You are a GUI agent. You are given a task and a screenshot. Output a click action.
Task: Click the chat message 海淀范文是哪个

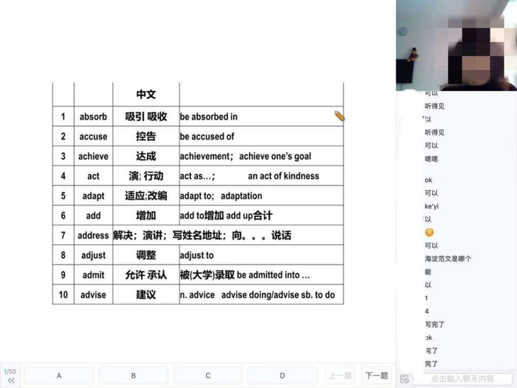[x=448, y=259]
